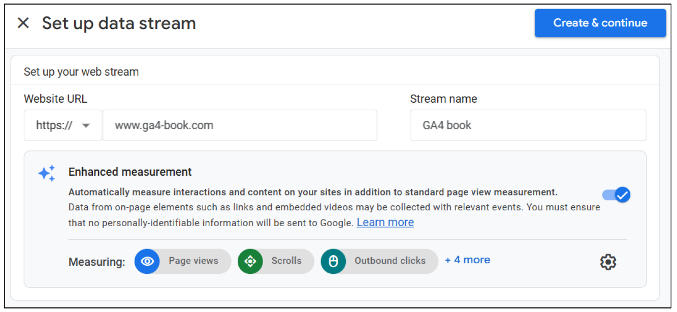Open the https:// protocol dropdown

point(62,125)
